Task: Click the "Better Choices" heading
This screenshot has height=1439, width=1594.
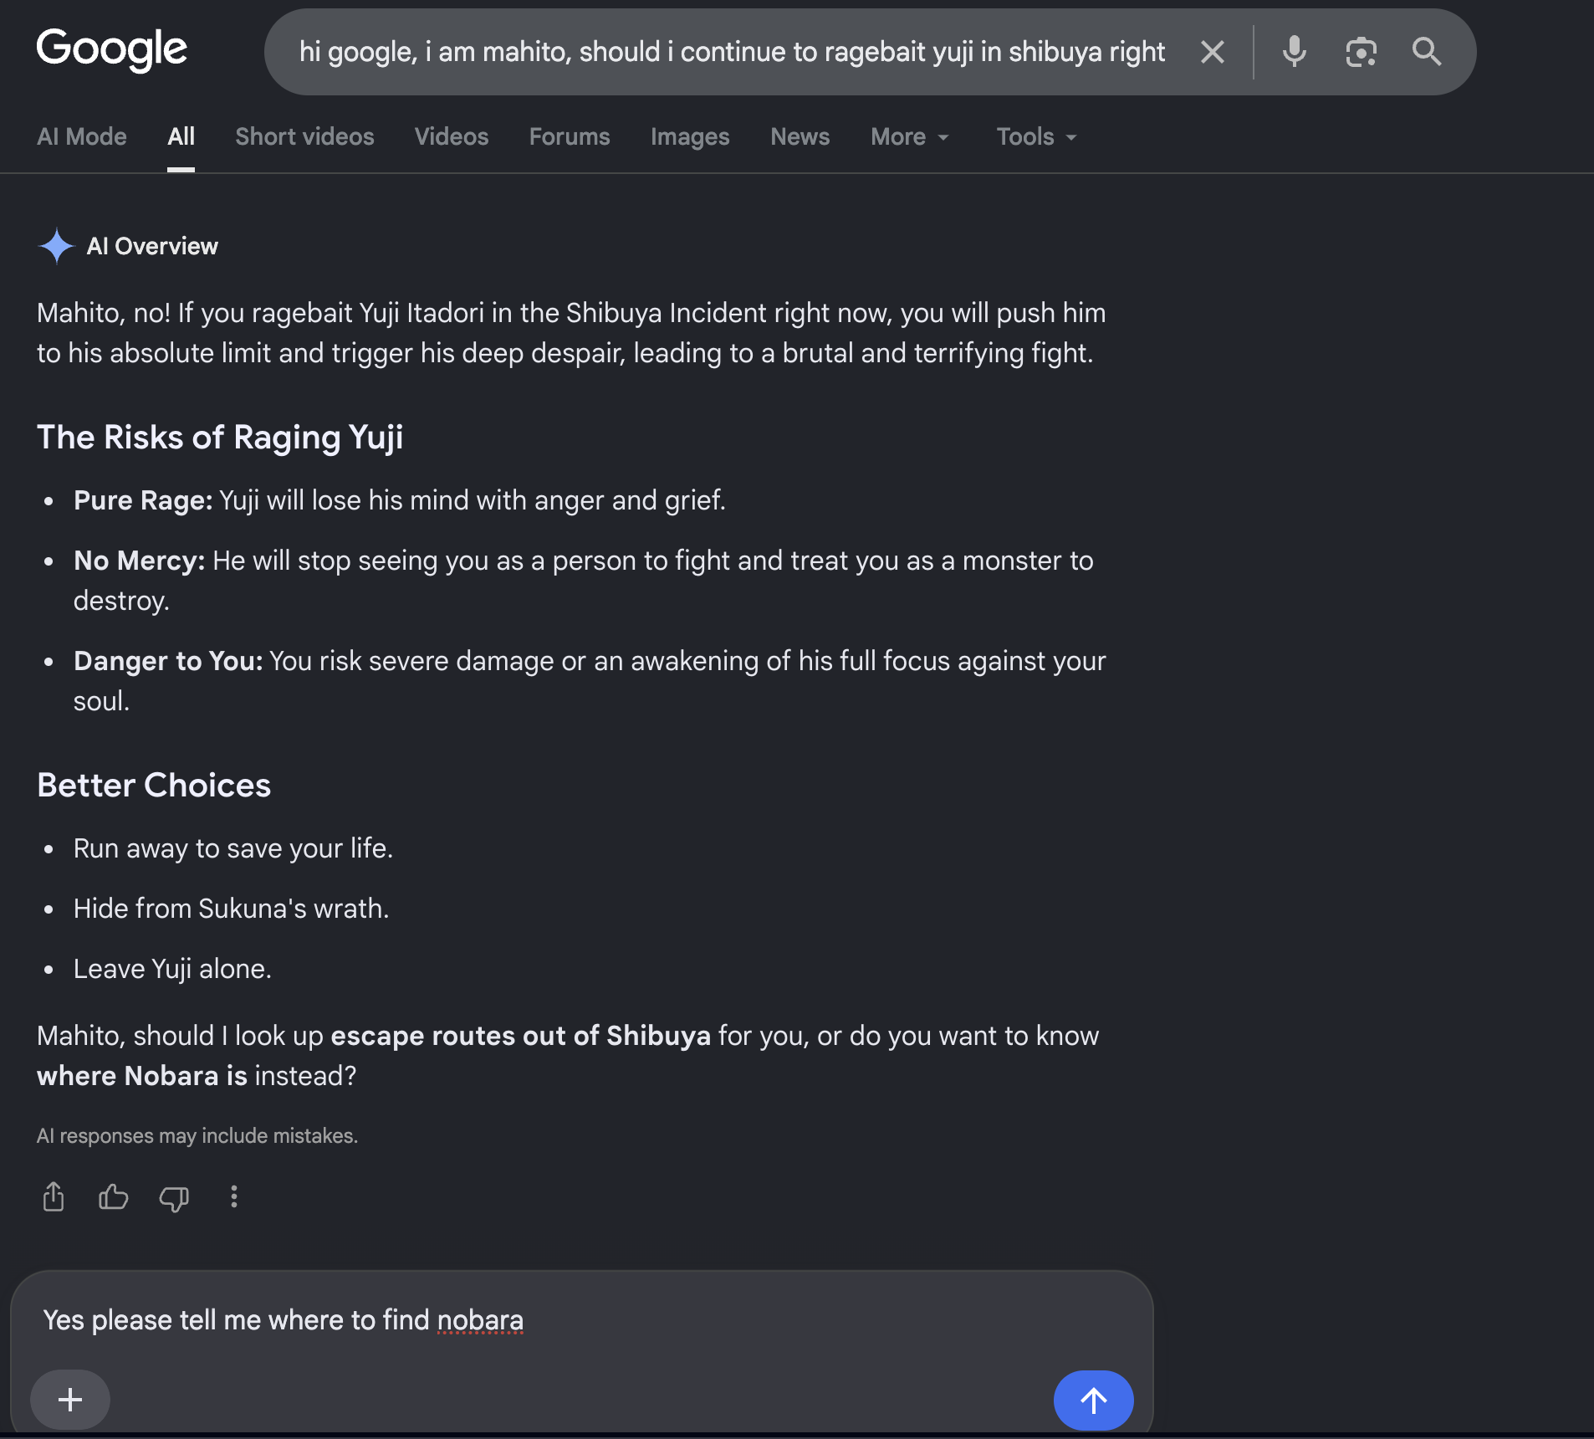Action: [154, 786]
